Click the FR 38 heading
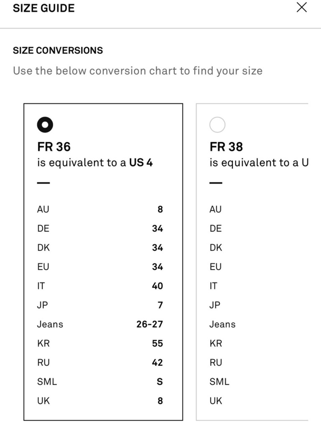Image resolution: width=321 pixels, height=428 pixels. [226, 147]
